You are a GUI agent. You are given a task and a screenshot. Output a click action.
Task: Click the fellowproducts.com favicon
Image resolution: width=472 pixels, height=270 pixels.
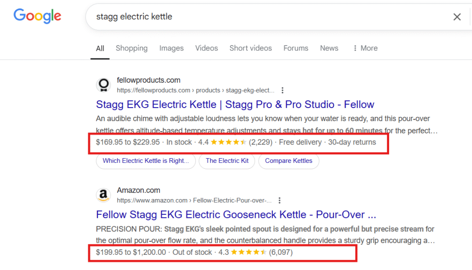point(104,85)
